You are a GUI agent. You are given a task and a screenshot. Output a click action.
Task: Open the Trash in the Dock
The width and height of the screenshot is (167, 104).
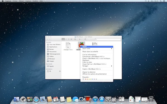[151, 99]
